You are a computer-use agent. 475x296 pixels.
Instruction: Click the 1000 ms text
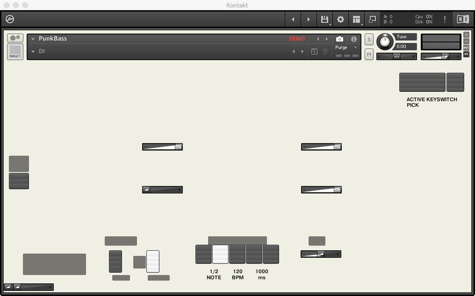[x=262, y=274]
